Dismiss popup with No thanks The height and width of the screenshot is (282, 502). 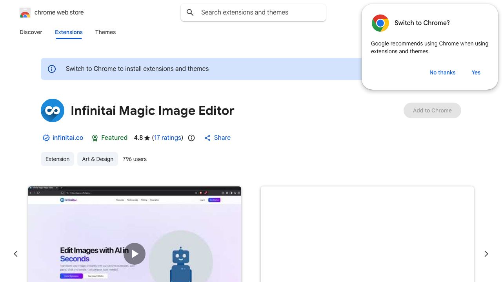coord(442,72)
